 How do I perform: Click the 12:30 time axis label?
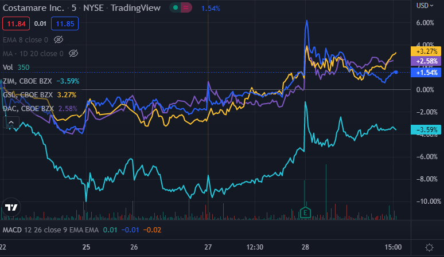coord(255,247)
